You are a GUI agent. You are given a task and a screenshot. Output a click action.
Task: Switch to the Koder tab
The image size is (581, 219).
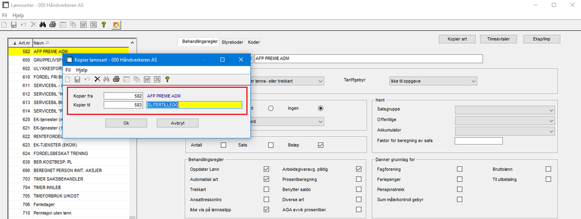coord(254,42)
